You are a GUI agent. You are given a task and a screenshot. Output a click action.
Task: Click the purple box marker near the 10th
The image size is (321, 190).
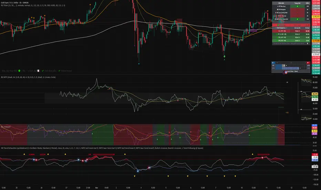(253, 31)
